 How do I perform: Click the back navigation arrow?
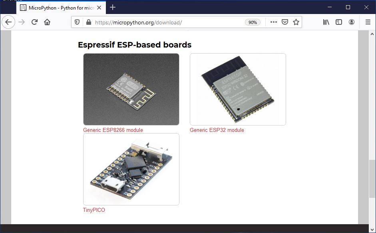coord(8,22)
